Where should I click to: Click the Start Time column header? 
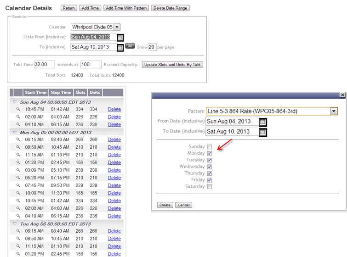point(35,92)
